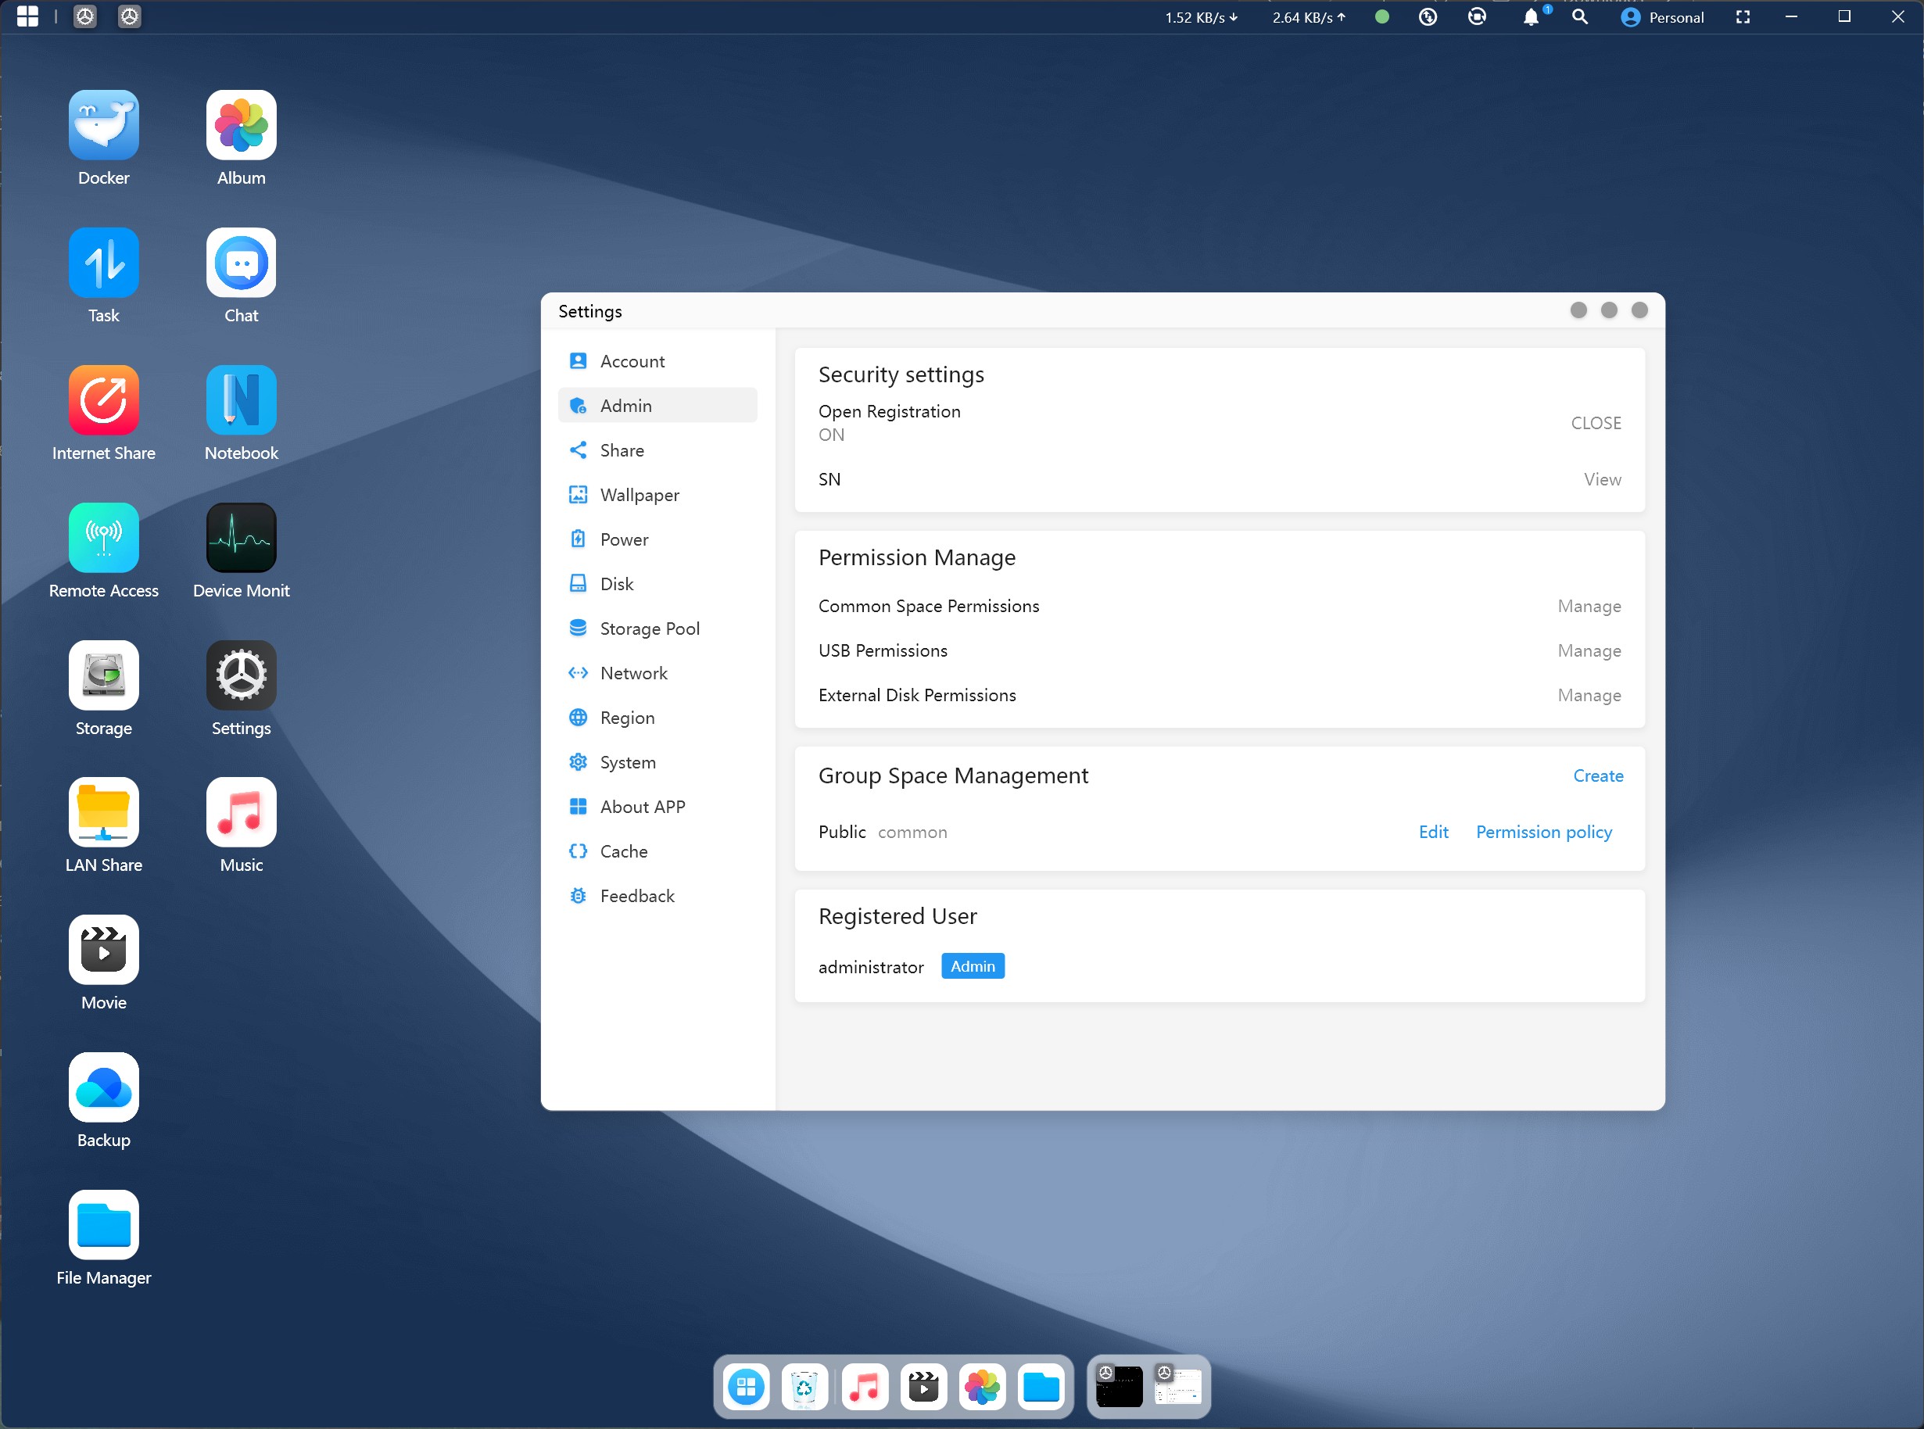
Task: Launch the Notebook app
Action: [242, 400]
